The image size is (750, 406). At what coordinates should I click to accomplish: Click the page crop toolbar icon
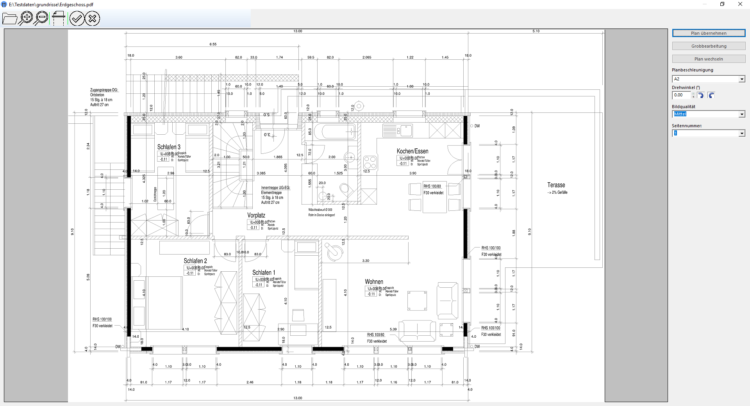(x=59, y=18)
